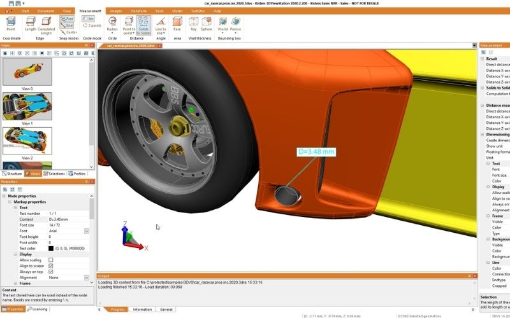Select 3 points circle mode
The image size is (510, 318).
(x=92, y=25)
